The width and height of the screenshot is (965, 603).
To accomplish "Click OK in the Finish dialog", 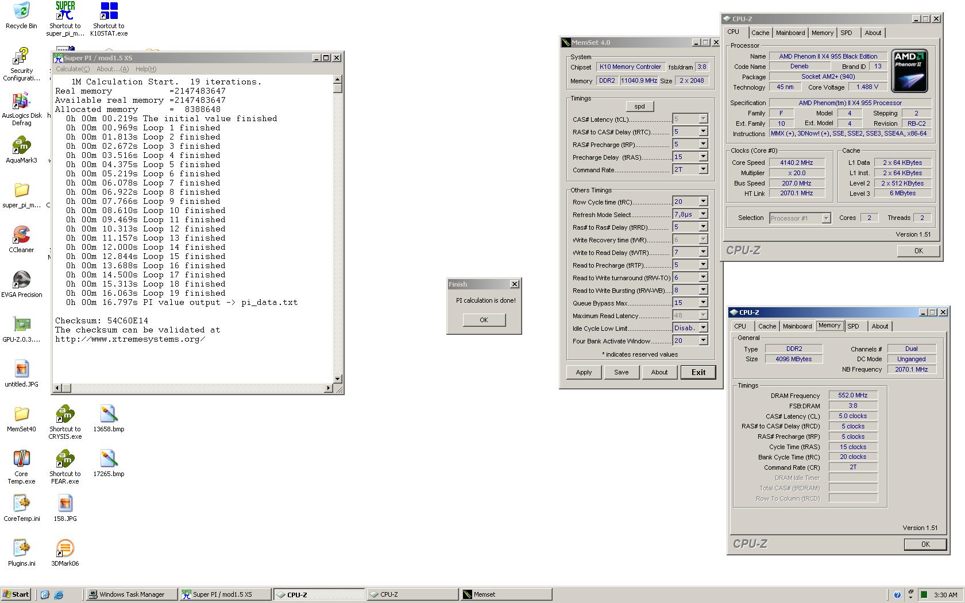I will 484,320.
